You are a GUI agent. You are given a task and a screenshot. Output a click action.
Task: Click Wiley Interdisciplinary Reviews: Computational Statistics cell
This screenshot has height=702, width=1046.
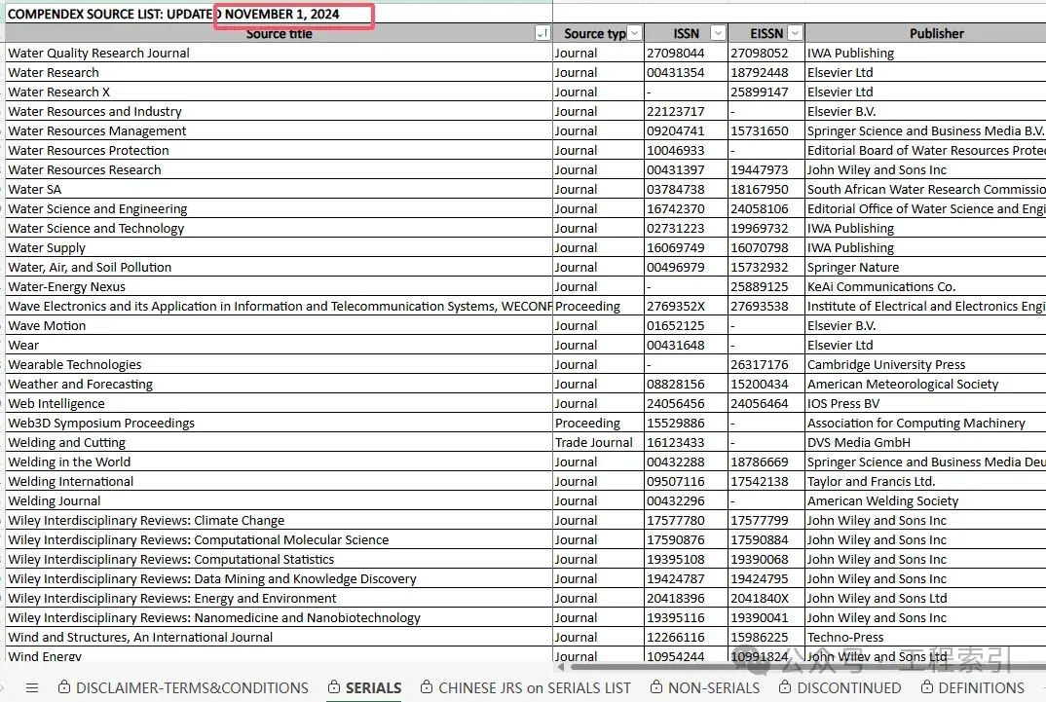tap(279, 559)
